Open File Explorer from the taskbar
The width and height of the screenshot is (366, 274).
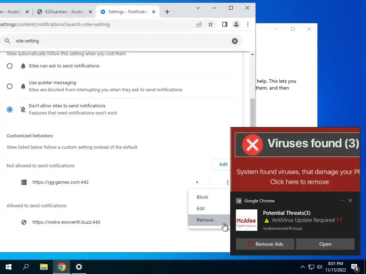tap(44, 267)
